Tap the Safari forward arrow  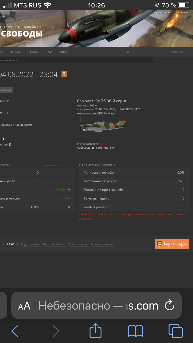56,331
